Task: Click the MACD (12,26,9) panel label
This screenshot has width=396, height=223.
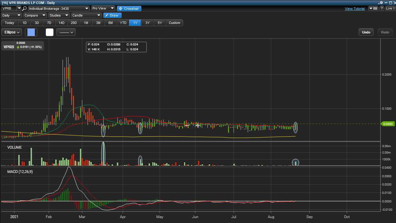Action: (20, 172)
